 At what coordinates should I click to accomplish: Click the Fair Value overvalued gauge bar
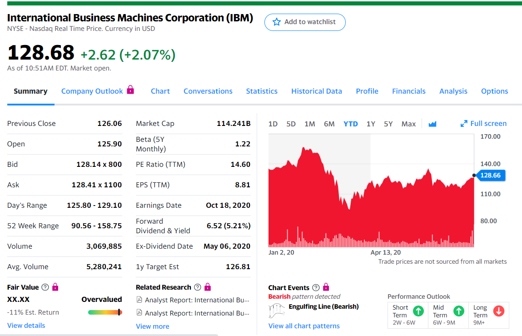pos(105,312)
